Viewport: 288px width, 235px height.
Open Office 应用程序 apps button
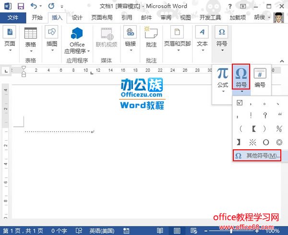pos(77,41)
